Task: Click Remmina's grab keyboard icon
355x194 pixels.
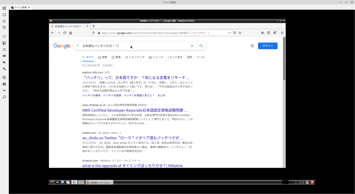Action: point(4,56)
